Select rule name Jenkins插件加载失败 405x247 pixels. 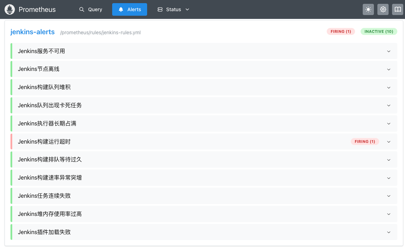[x=44, y=232]
